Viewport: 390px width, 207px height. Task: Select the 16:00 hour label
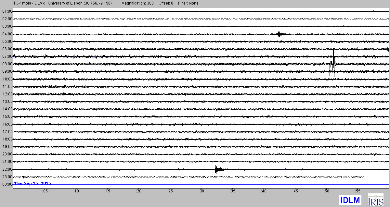tap(7, 124)
